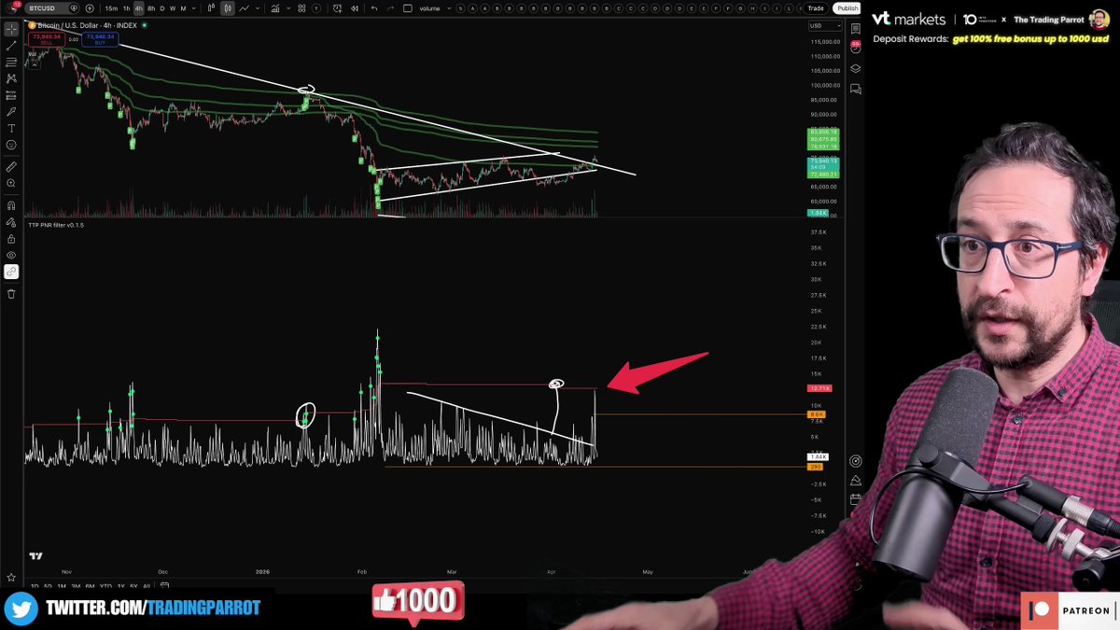This screenshot has height=630, width=1120.
Task: Create an alert with the clock icon
Action: tap(337, 8)
